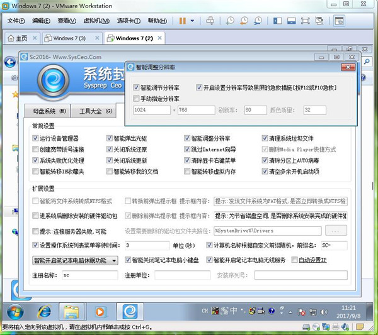
Task: Click the network tray icon
Action: [312, 312]
